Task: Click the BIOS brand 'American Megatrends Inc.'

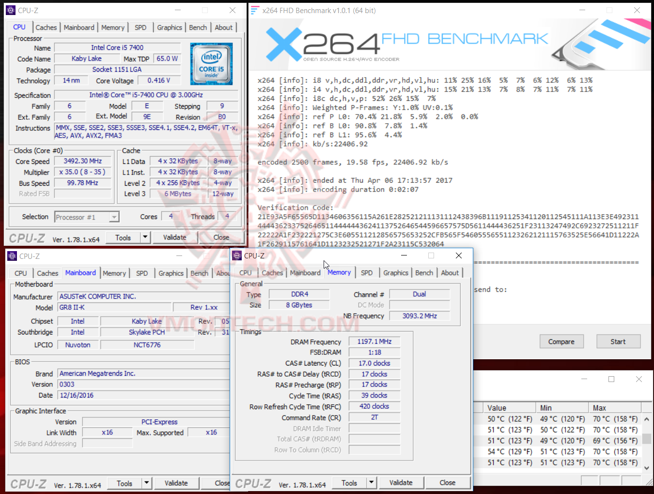Action: [x=144, y=373]
